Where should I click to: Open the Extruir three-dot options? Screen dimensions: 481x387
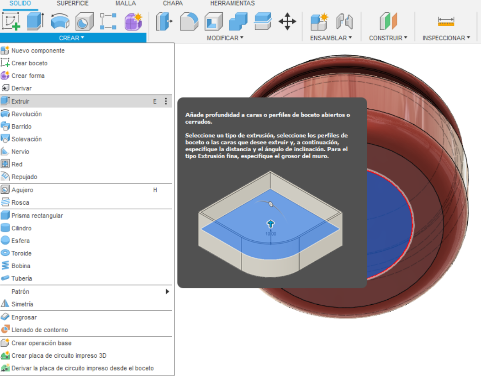pos(166,101)
